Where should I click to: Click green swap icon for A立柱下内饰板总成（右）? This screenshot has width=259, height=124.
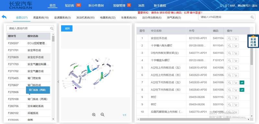[242, 90]
